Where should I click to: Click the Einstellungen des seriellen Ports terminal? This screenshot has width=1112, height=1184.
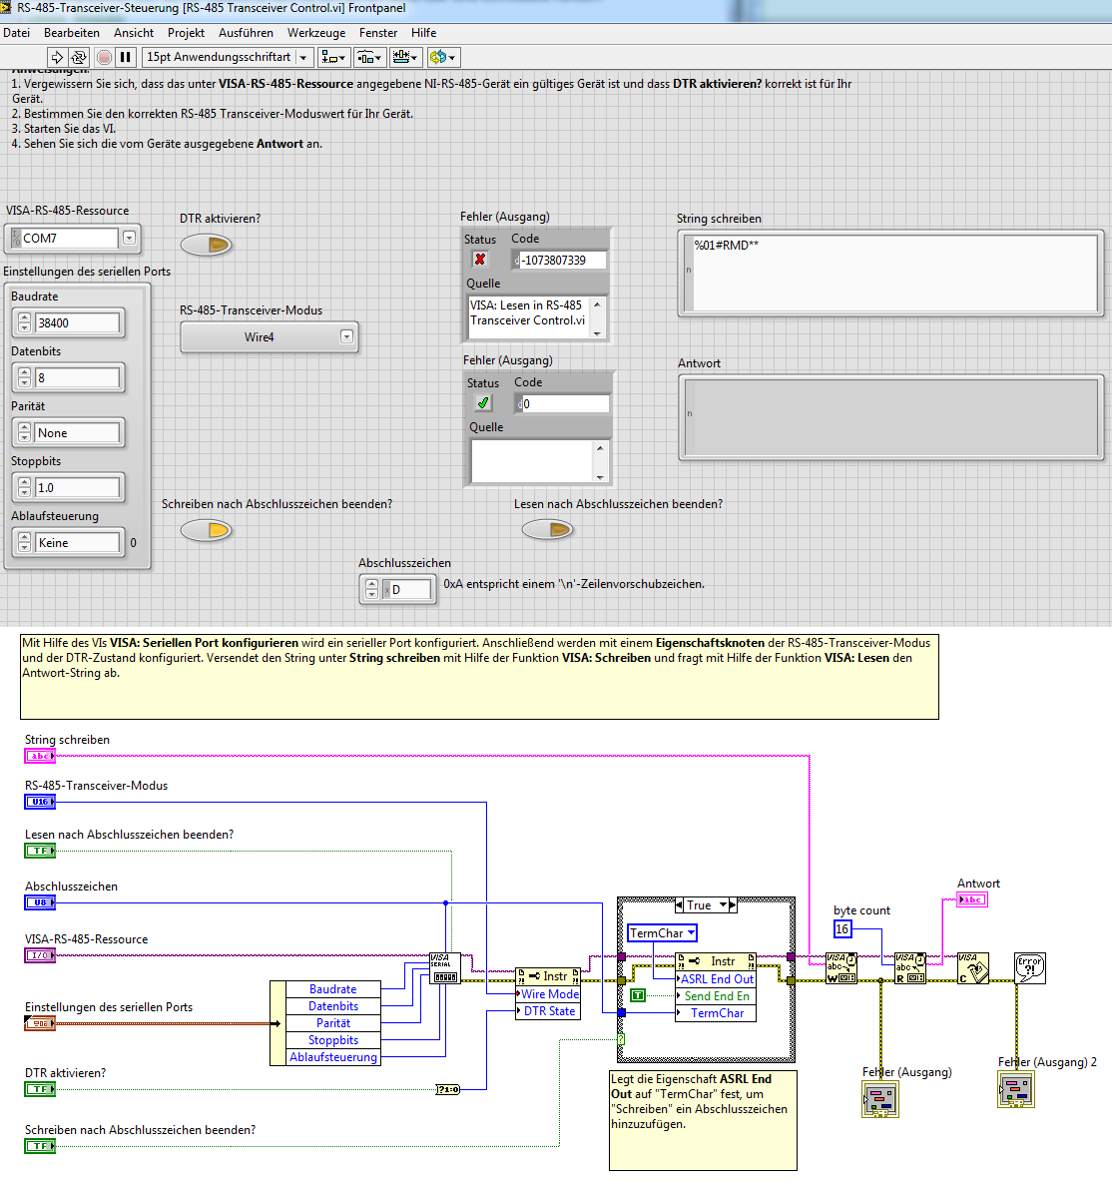(40, 1023)
